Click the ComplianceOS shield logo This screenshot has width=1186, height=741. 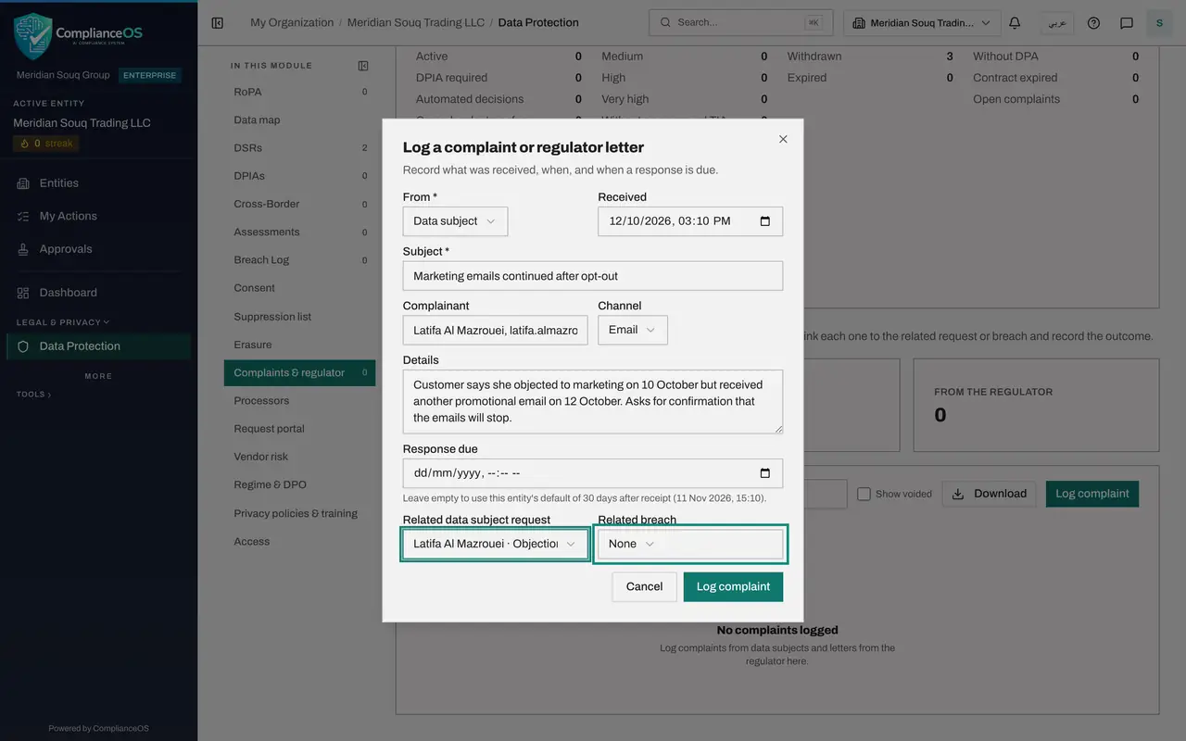[x=33, y=37]
